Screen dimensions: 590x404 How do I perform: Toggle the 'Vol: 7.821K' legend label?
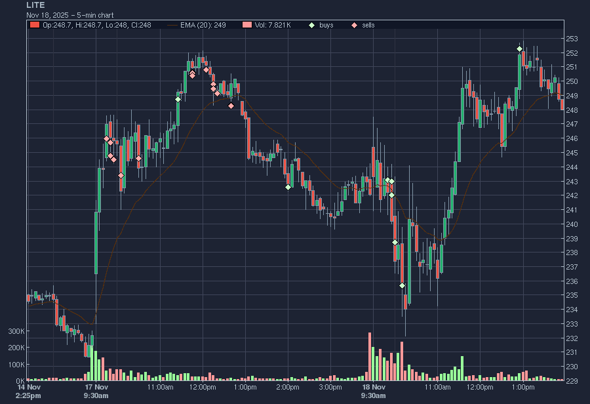tap(273, 25)
